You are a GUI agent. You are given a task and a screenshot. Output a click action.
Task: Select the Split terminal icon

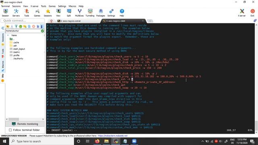point(69,13)
